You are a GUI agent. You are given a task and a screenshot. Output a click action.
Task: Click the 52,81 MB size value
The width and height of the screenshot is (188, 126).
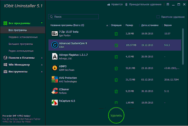pyautogui.click(x=130, y=68)
